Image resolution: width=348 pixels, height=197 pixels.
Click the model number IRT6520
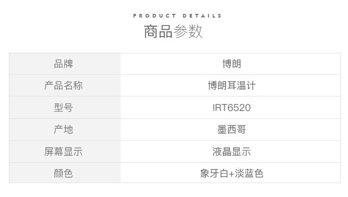pos(232,108)
